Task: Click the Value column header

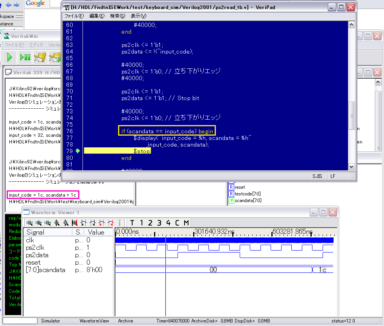Action: click(x=98, y=232)
